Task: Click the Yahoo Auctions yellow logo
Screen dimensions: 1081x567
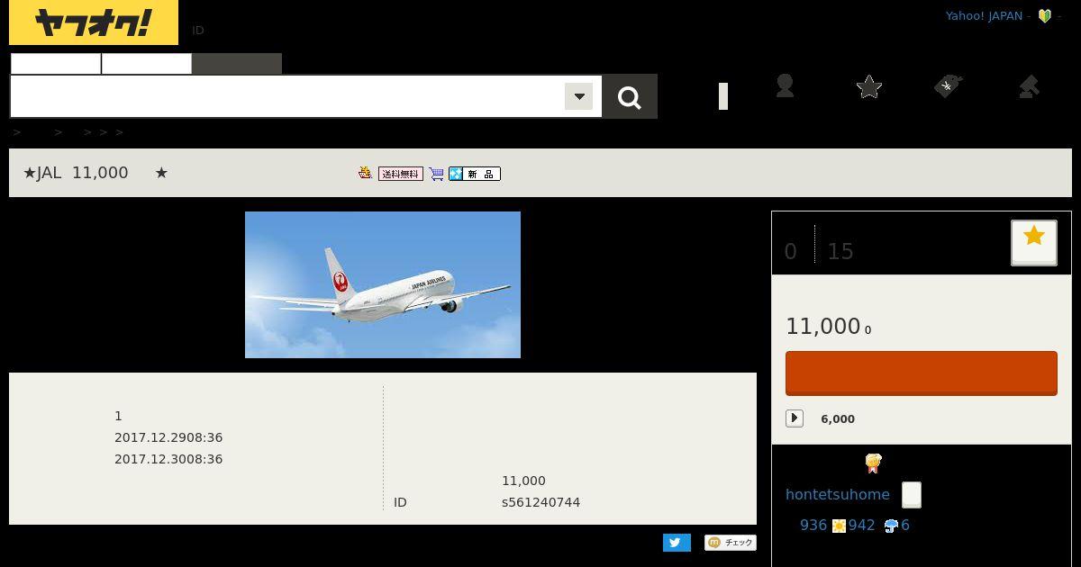Action: pos(94,22)
